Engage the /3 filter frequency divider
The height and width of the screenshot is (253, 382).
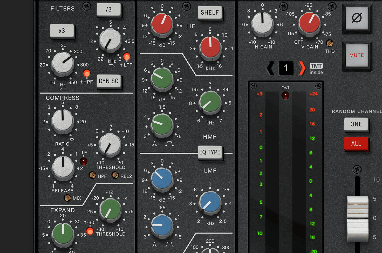109,10
